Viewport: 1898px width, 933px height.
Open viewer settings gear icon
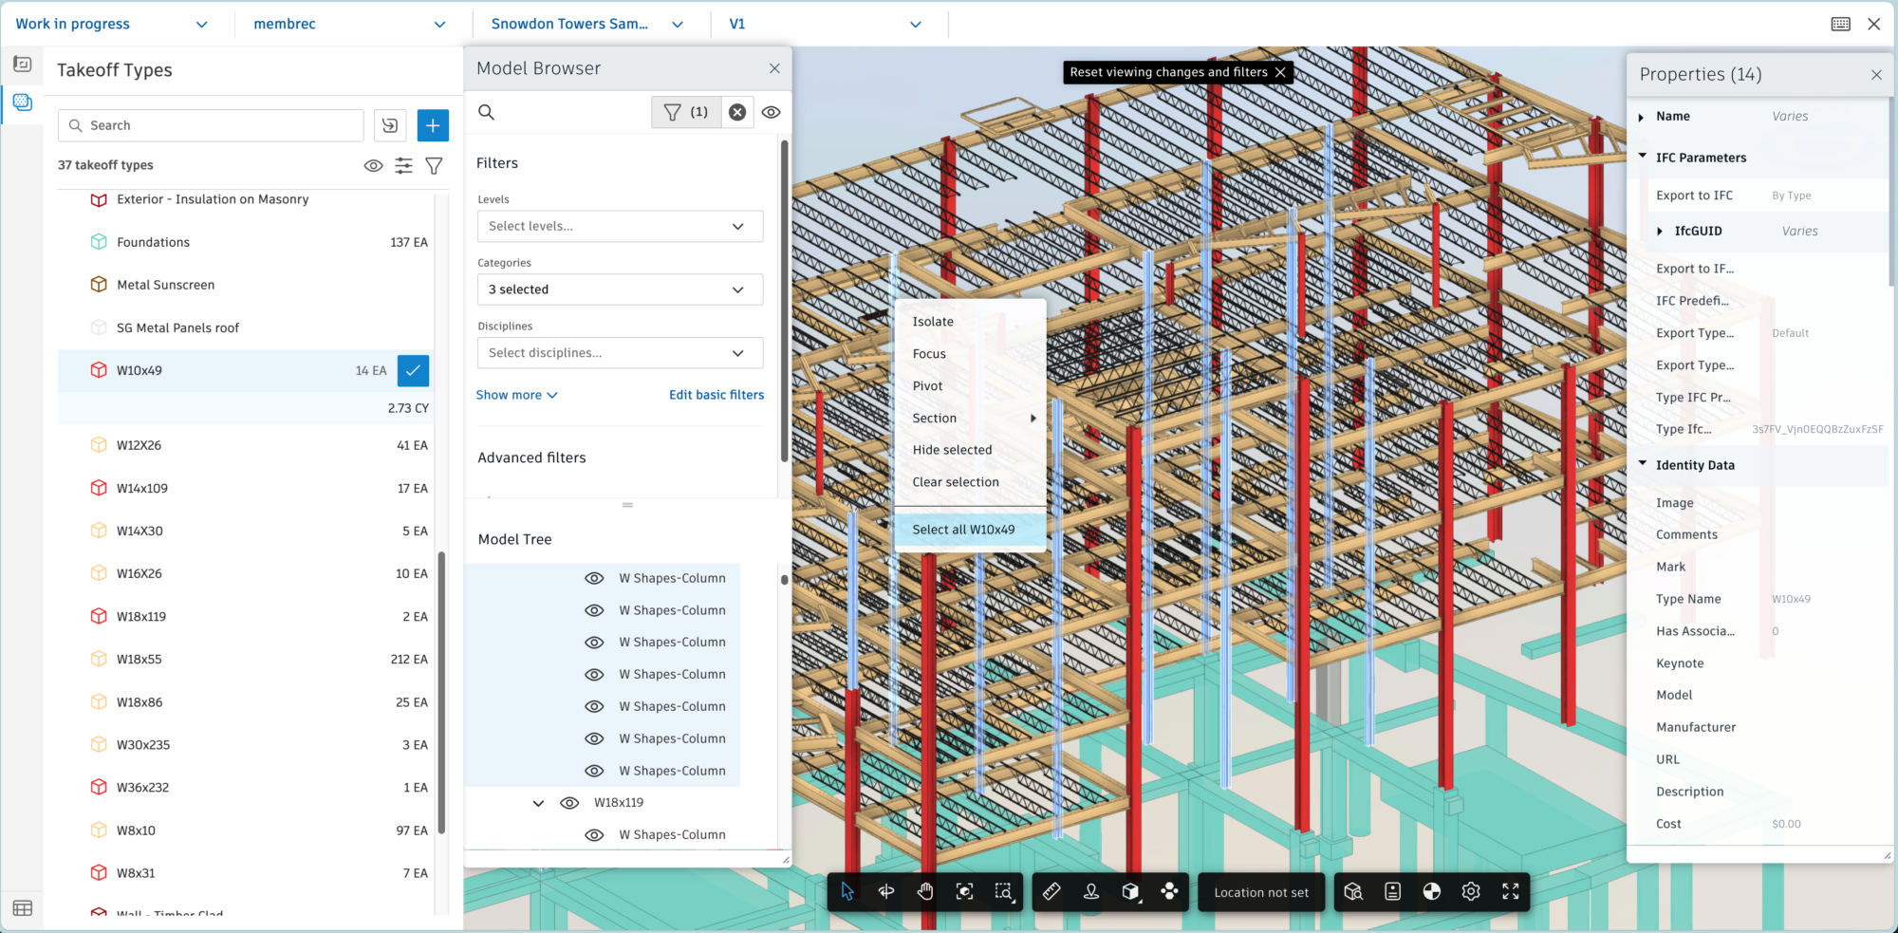click(x=1471, y=891)
